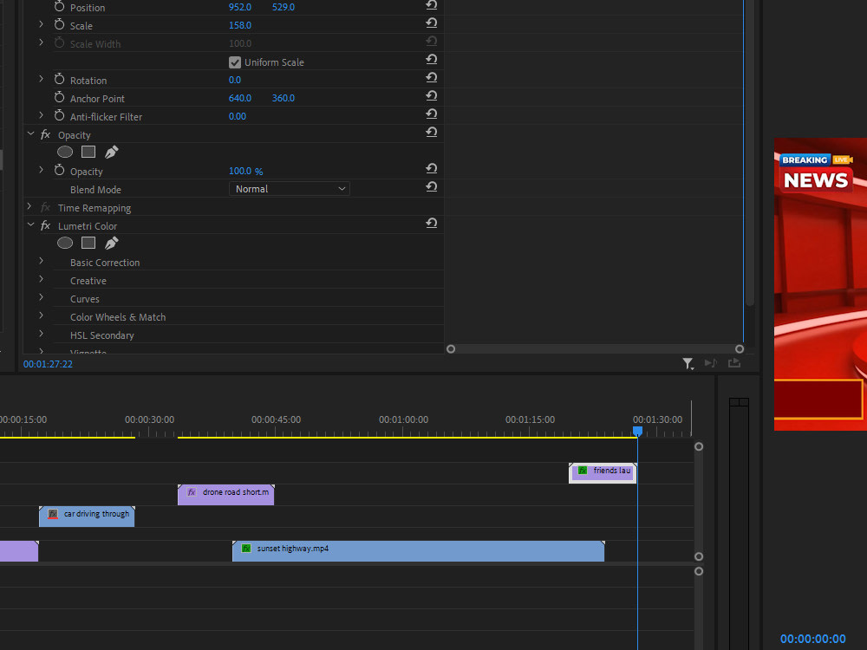
Task: Click the monitor timecode 00:00:00:00
Action: pos(813,639)
